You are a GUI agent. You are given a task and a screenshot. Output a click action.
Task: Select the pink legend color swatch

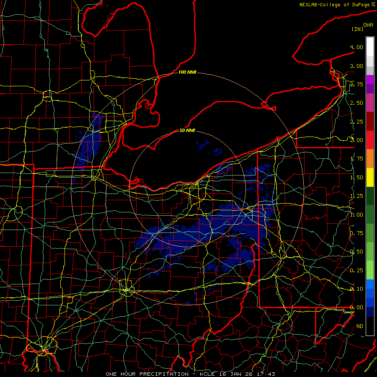tap(370, 103)
